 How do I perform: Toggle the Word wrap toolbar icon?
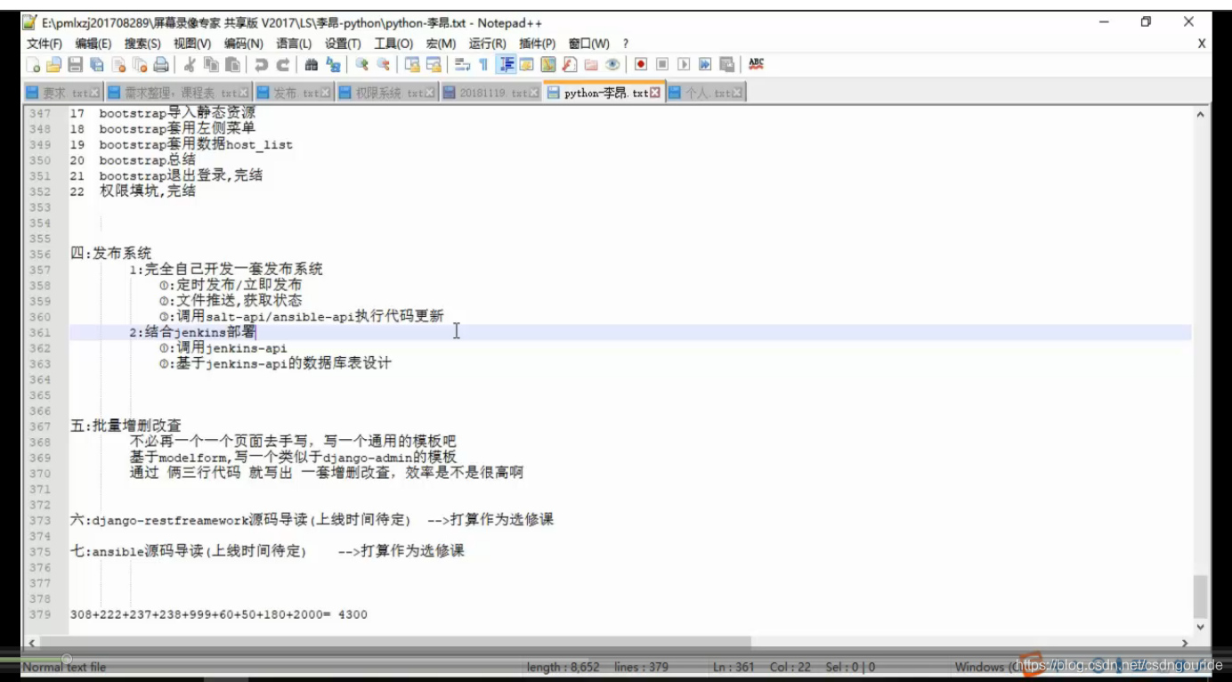(x=462, y=64)
